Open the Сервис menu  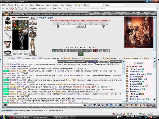(x=48, y=5)
